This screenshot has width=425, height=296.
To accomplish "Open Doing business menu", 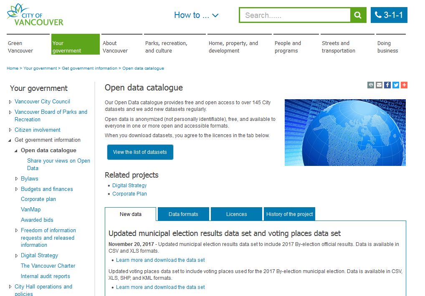I will (391, 44).
